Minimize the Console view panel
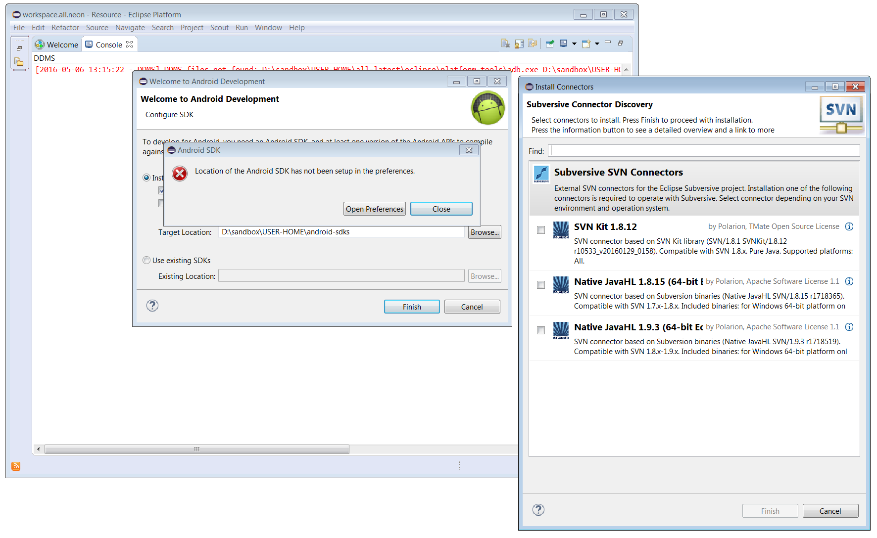 pyautogui.click(x=608, y=43)
